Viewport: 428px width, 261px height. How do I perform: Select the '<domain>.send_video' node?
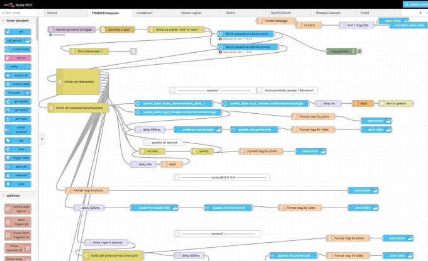coord(408,25)
